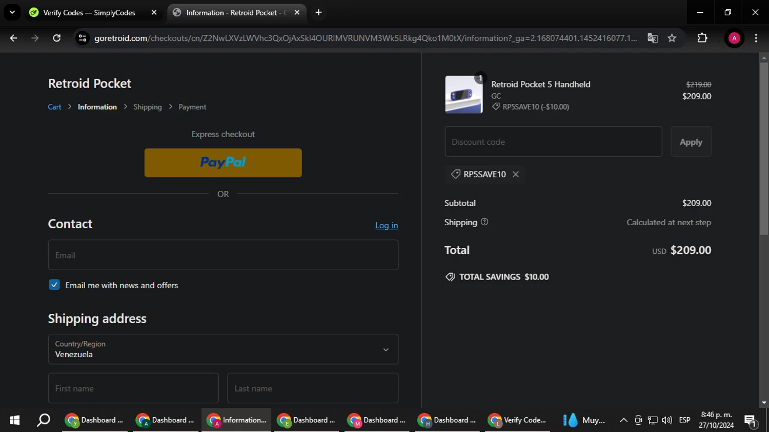Select the Calculated at next step text
The image size is (769, 432).
pos(669,222)
